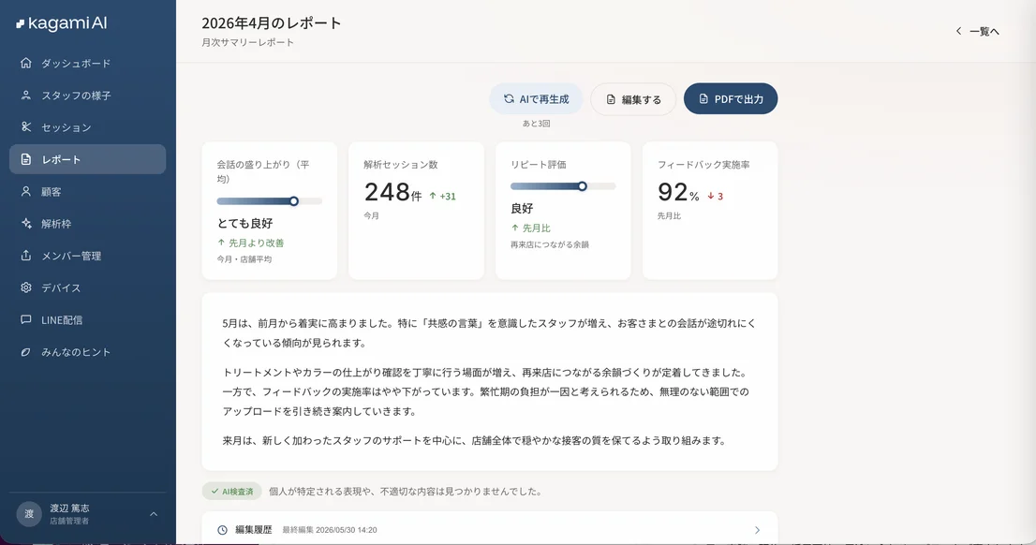Click the レポート document icon

(26, 159)
